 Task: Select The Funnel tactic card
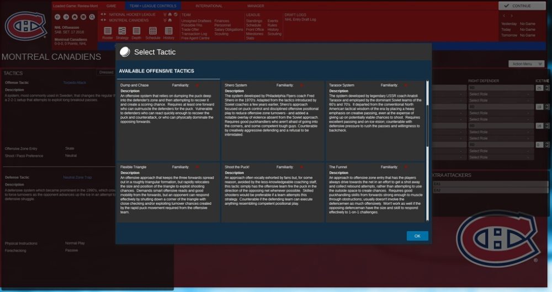pos(376,192)
